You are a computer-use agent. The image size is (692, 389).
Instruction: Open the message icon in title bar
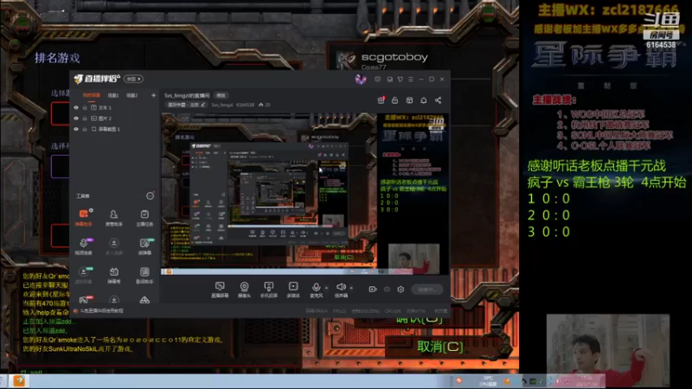pyautogui.click(x=378, y=80)
